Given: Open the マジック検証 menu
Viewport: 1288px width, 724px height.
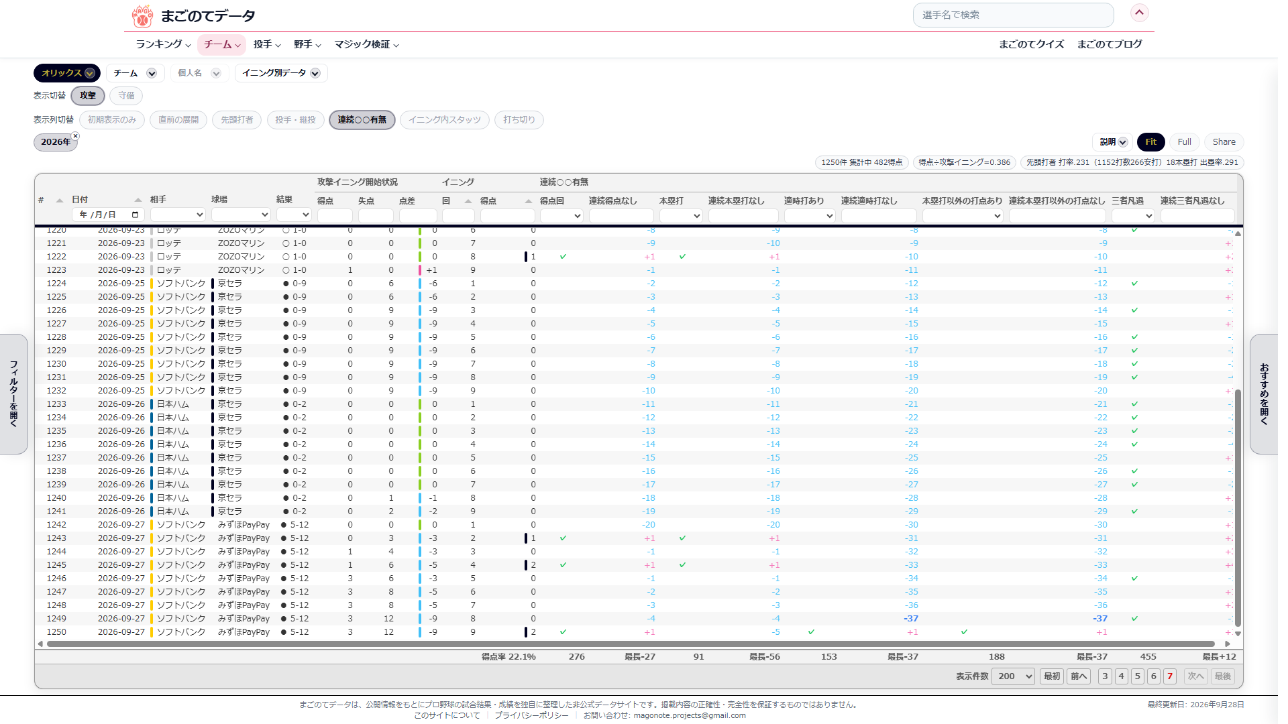Looking at the screenshot, I should click(x=367, y=44).
